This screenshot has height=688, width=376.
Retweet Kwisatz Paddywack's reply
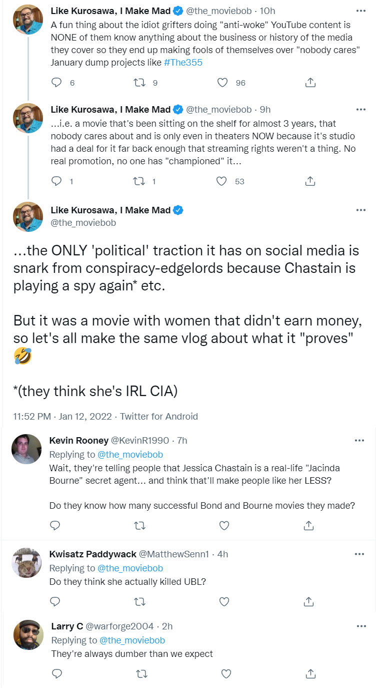coord(140,601)
